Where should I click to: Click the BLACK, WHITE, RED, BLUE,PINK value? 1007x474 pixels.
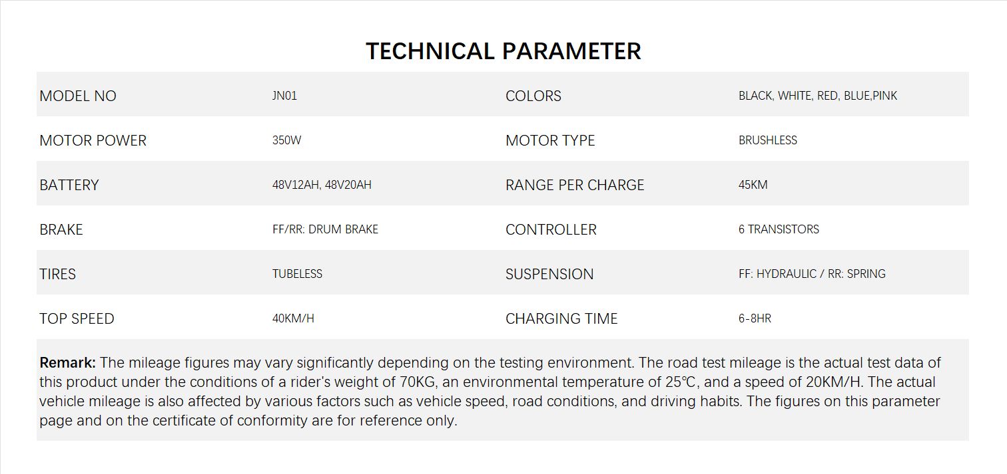(x=817, y=96)
